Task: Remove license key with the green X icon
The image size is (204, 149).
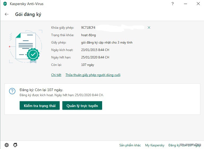Action: [x=149, y=28]
